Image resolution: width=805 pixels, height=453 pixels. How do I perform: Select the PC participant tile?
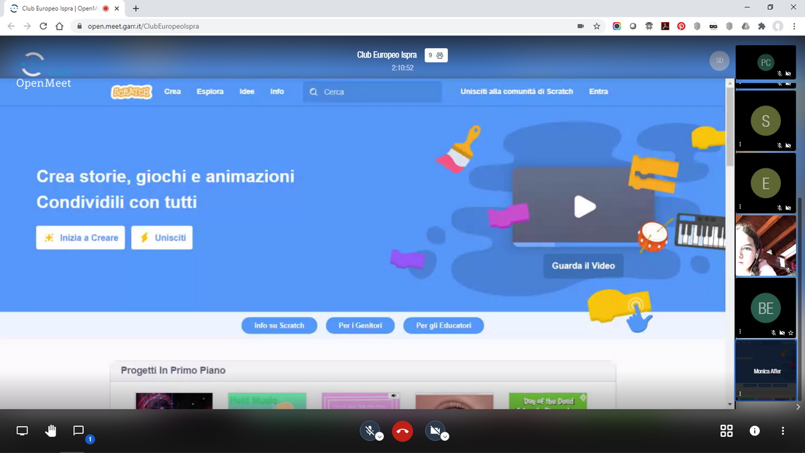(x=766, y=62)
